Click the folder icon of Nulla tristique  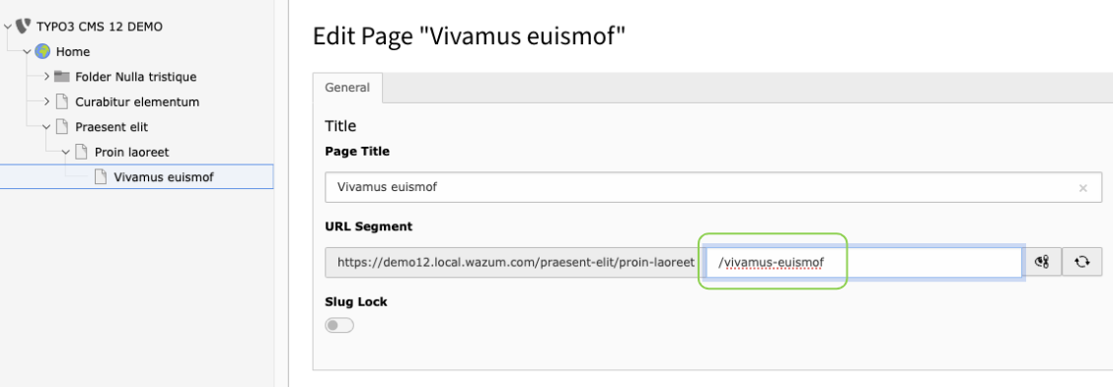pos(62,77)
